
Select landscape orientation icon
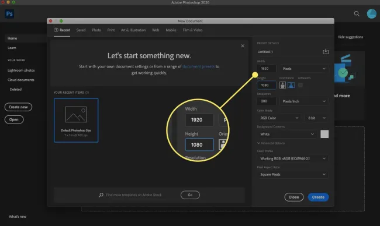pos(291,85)
